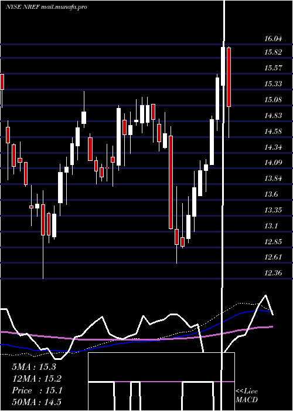Click the Price : 15.1 legend value
The width and height of the screenshot is (293, 411).
tap(37, 390)
